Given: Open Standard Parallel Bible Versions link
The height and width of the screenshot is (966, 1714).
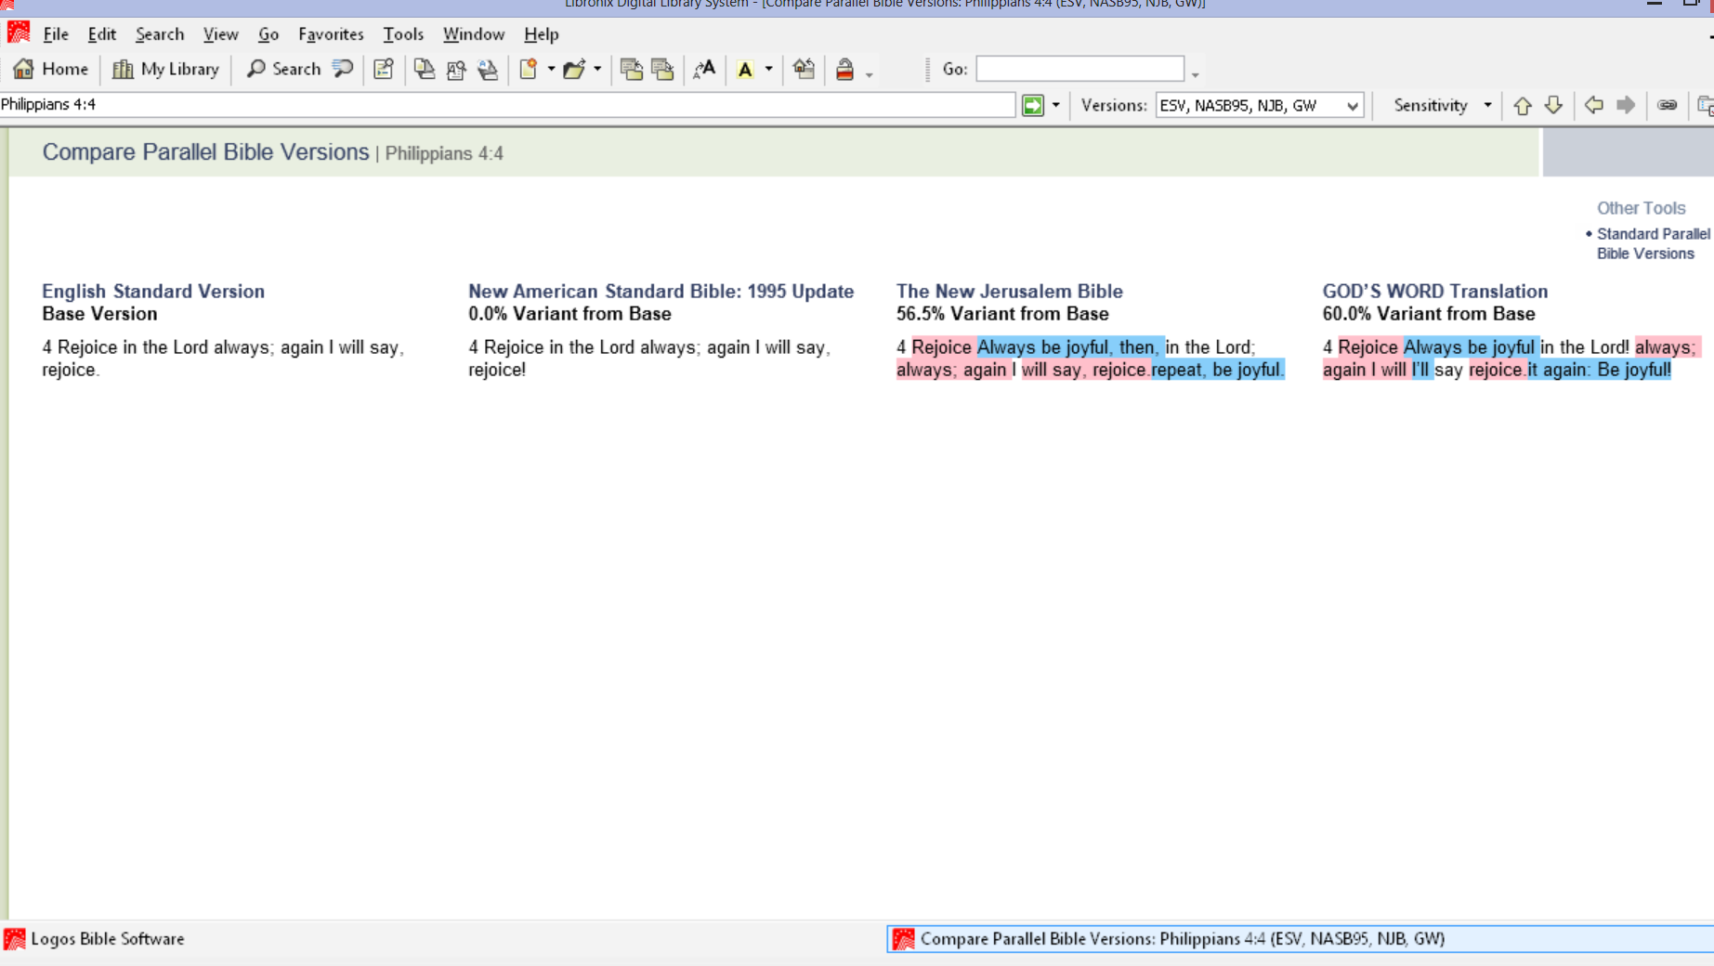Looking at the screenshot, I should (x=1653, y=244).
